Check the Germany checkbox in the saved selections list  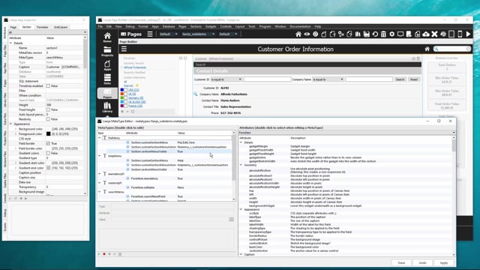(x=126, y=97)
